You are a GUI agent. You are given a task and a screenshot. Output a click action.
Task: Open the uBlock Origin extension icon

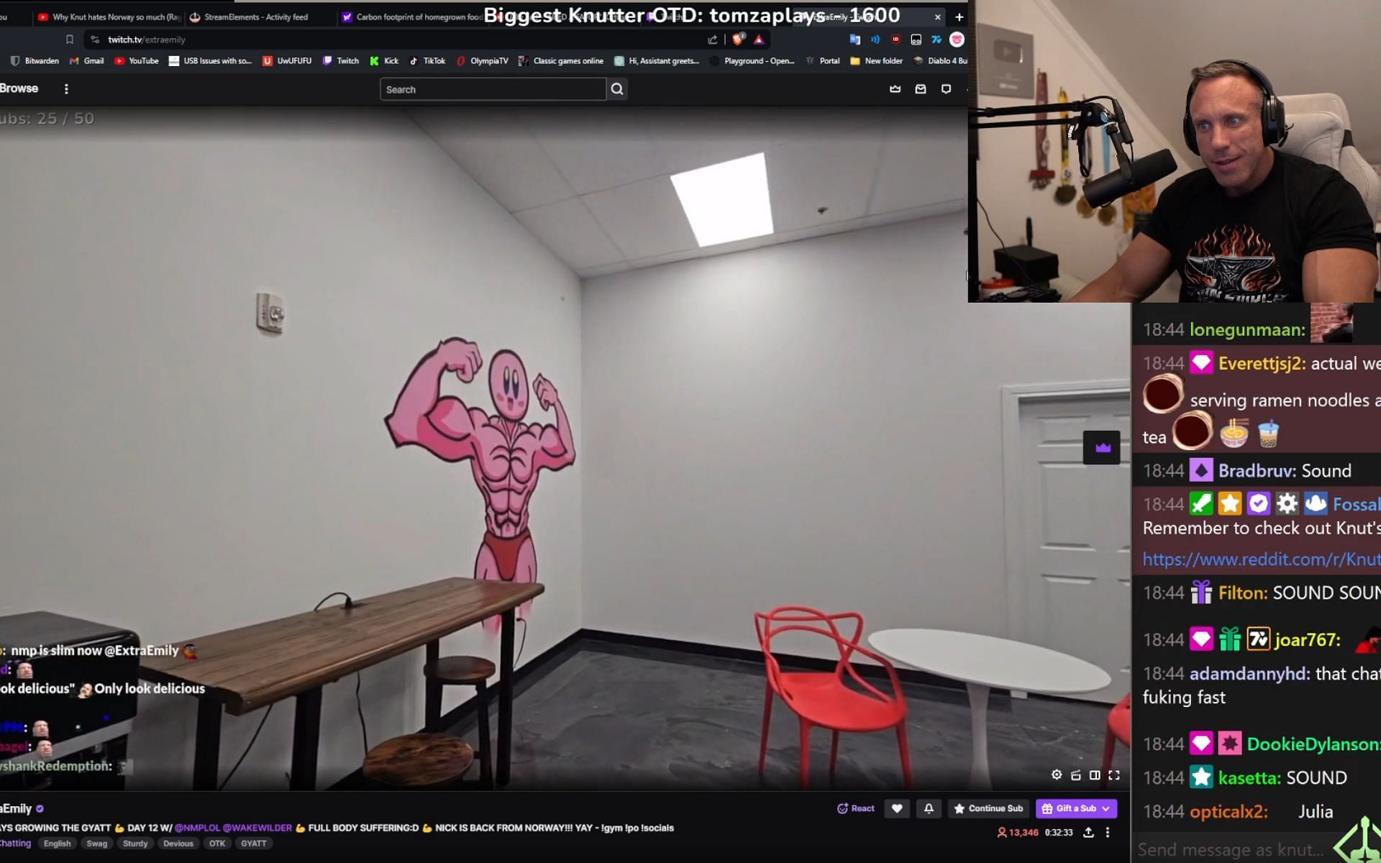pyautogui.click(x=895, y=40)
